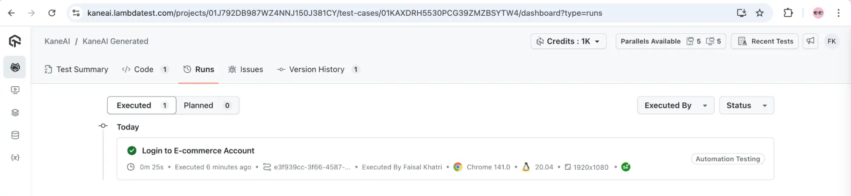Bookmark this page with the star icon

pyautogui.click(x=759, y=13)
